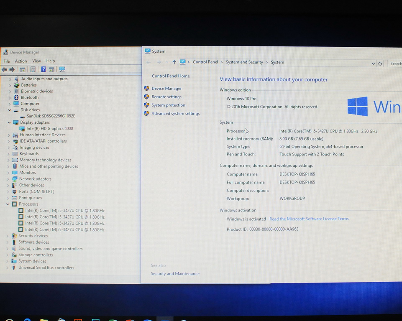Open the Device Manager link in System window
This screenshot has width=402, height=321.
coord(166,88)
